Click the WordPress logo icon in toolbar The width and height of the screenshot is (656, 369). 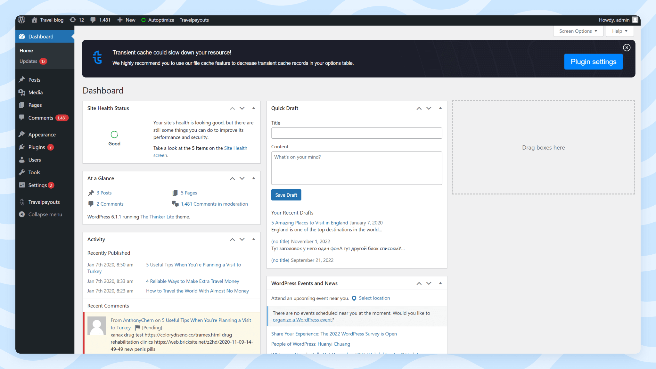(x=21, y=20)
